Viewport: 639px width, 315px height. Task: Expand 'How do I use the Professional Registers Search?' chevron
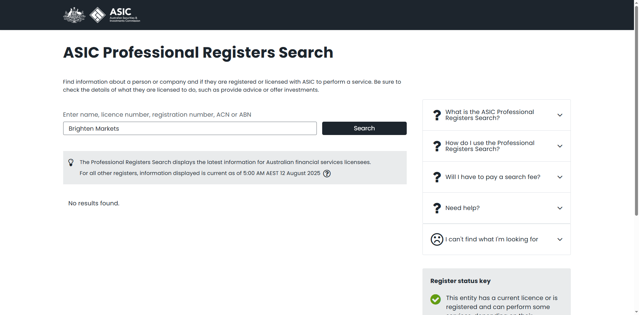tap(560, 146)
